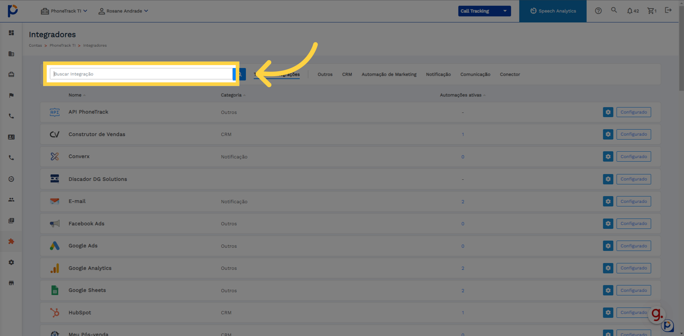Open the building icon in the sidebar

pos(11,54)
